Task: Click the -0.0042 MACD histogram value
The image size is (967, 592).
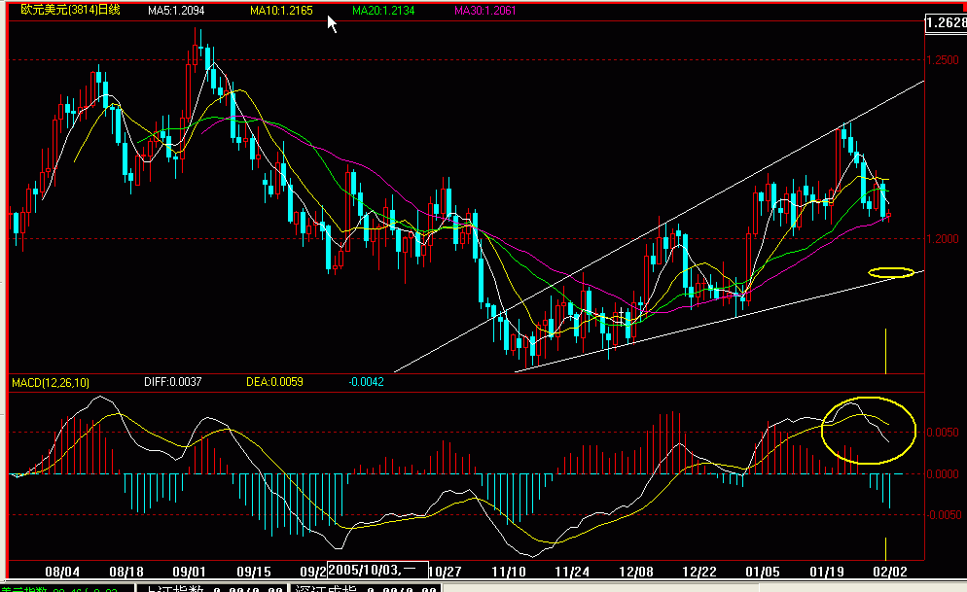Action: (366, 382)
